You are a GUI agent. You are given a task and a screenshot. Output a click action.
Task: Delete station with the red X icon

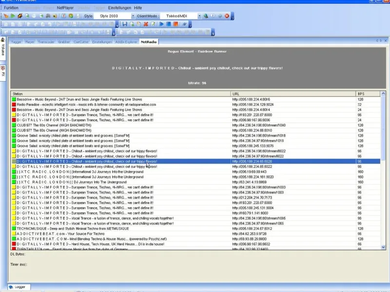tap(146, 24)
